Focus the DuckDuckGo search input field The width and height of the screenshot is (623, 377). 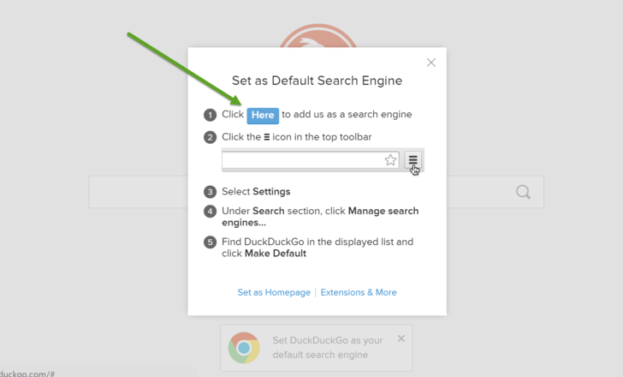click(x=137, y=192)
